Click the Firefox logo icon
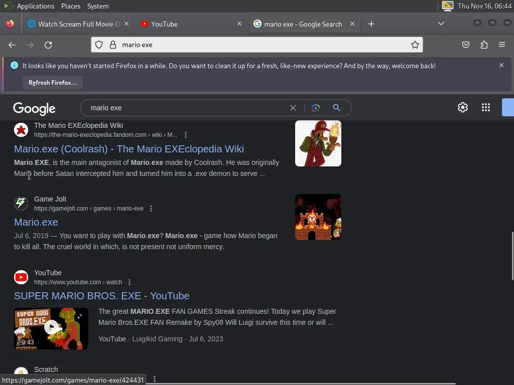 pos(10,24)
